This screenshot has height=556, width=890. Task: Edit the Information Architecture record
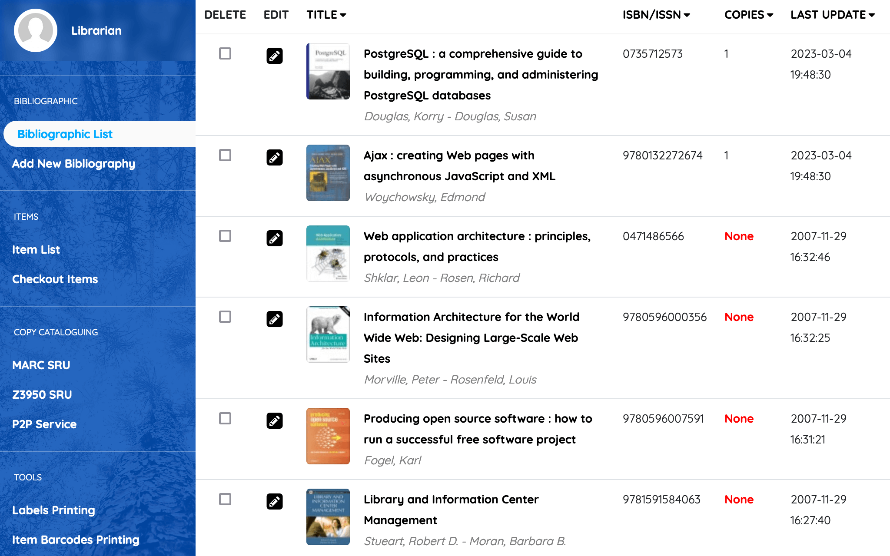pyautogui.click(x=274, y=319)
